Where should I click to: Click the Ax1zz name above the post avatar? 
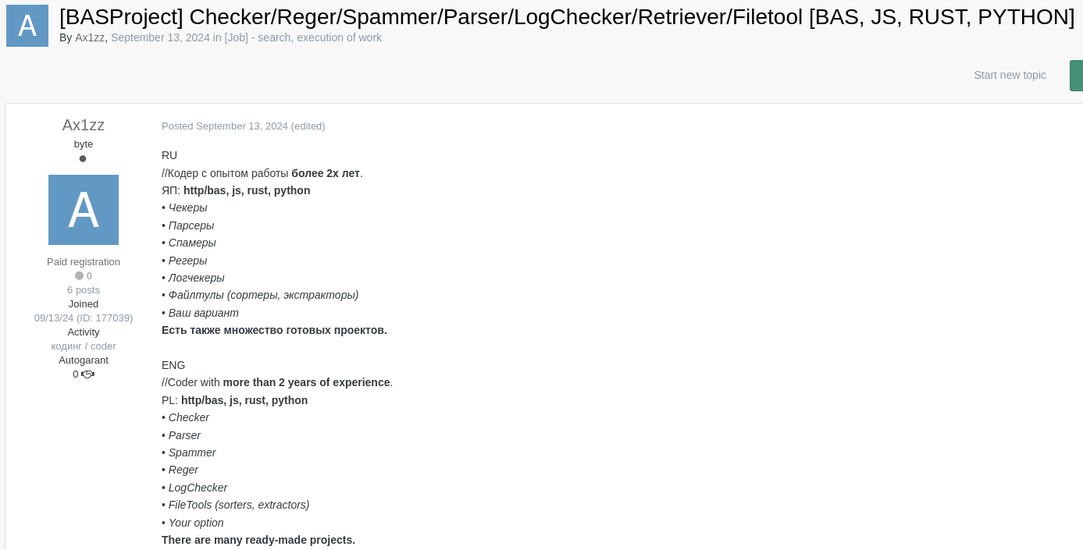pos(84,125)
